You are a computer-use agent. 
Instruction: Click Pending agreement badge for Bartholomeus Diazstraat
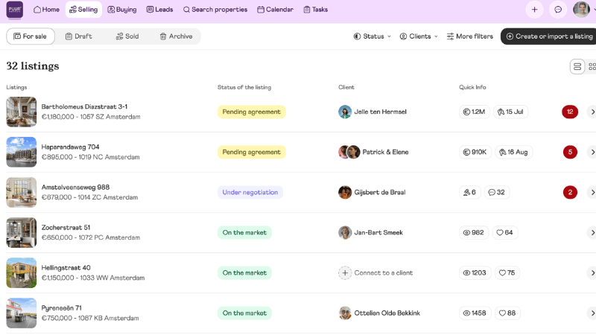coord(251,112)
